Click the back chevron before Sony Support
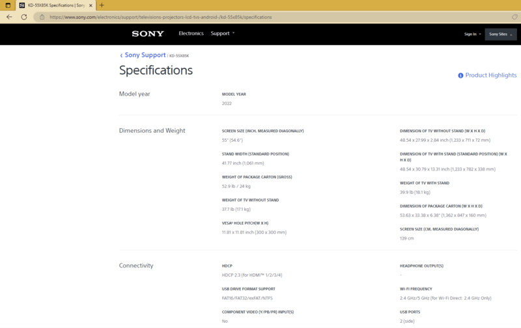Screen dimensions: 521x328 pos(121,55)
